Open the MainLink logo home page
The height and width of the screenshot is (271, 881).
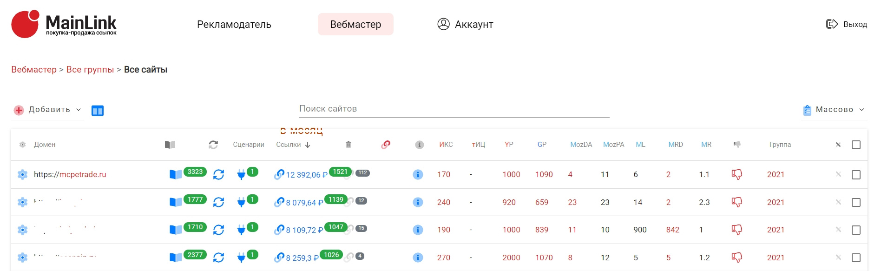pyautogui.click(x=64, y=24)
